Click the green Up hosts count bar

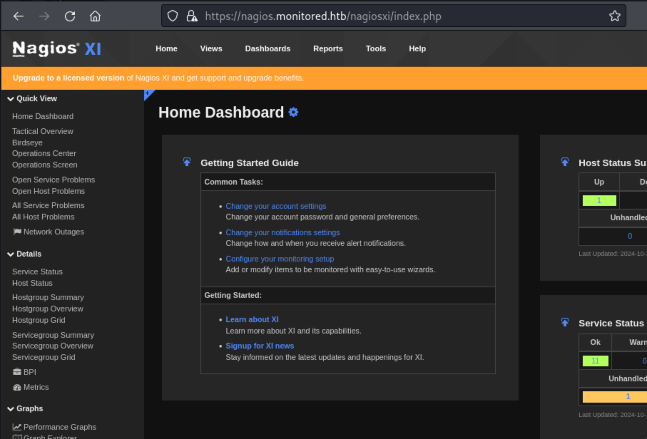tap(599, 201)
